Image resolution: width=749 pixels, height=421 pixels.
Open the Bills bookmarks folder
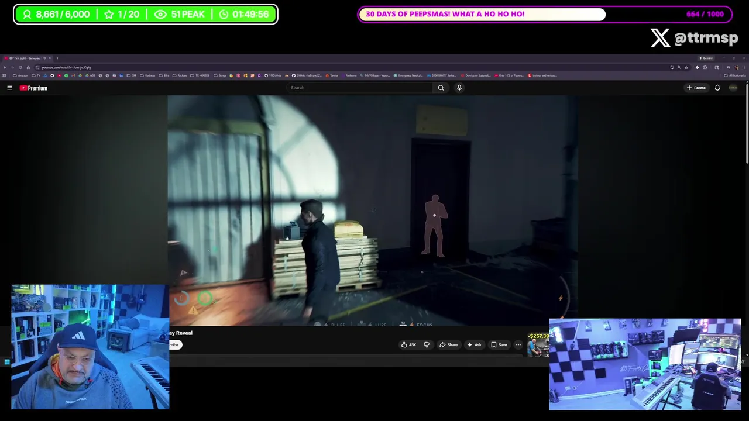pyautogui.click(x=165, y=75)
